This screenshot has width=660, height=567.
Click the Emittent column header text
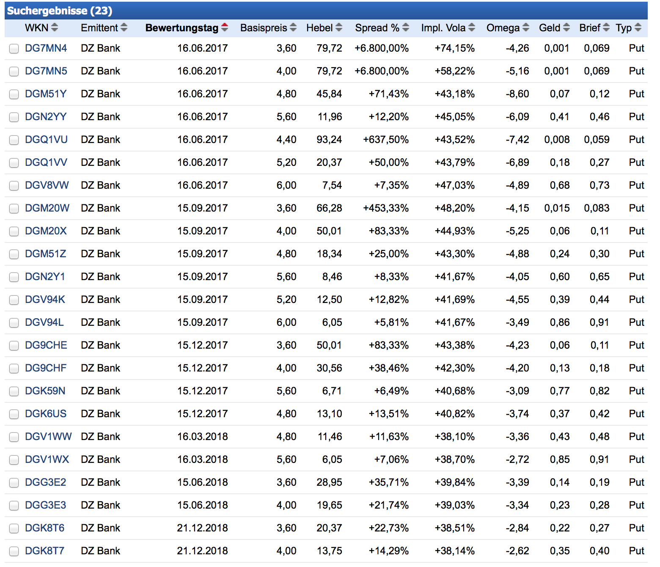pos(99,28)
